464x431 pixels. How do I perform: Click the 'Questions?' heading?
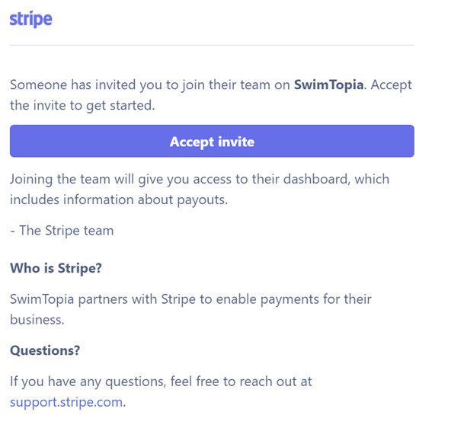click(45, 350)
